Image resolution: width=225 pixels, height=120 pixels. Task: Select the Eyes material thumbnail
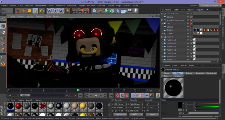43,106
